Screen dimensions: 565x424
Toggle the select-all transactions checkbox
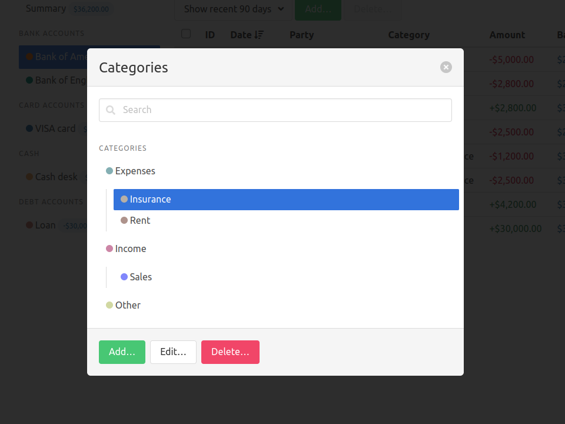point(186,34)
